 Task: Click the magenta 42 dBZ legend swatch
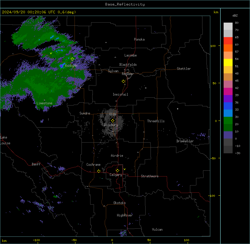(228, 91)
